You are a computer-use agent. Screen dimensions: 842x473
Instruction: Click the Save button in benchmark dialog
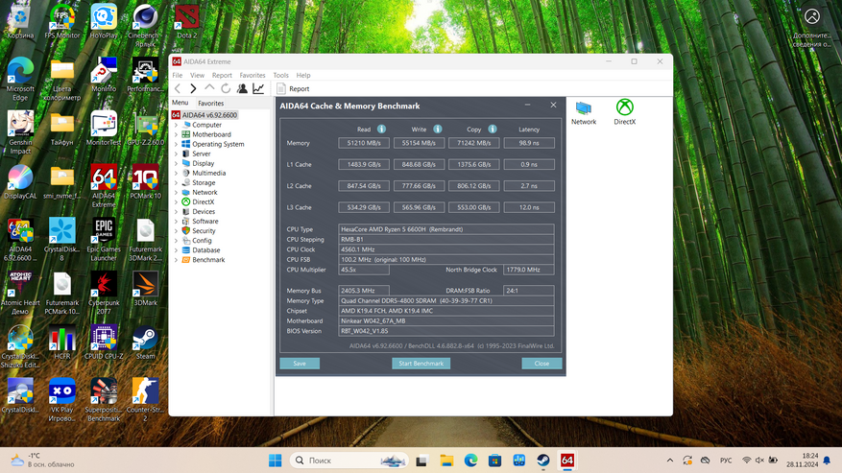pyautogui.click(x=300, y=364)
